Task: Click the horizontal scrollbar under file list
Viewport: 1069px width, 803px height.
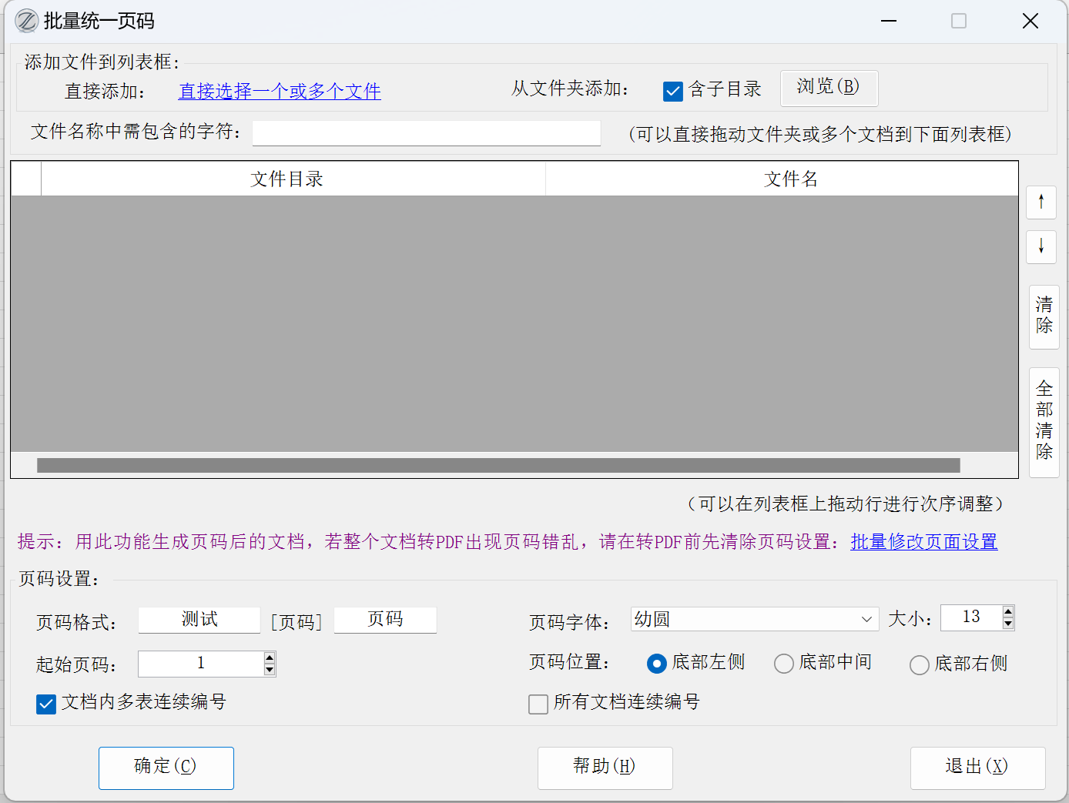Action: 498,465
